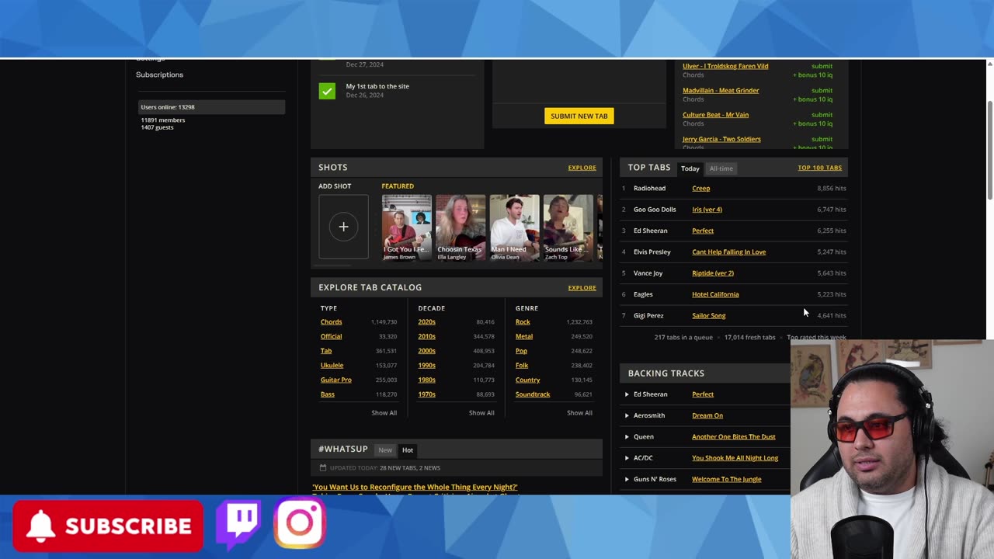The image size is (994, 559).
Task: Open Hotel California tab
Action: (x=715, y=294)
